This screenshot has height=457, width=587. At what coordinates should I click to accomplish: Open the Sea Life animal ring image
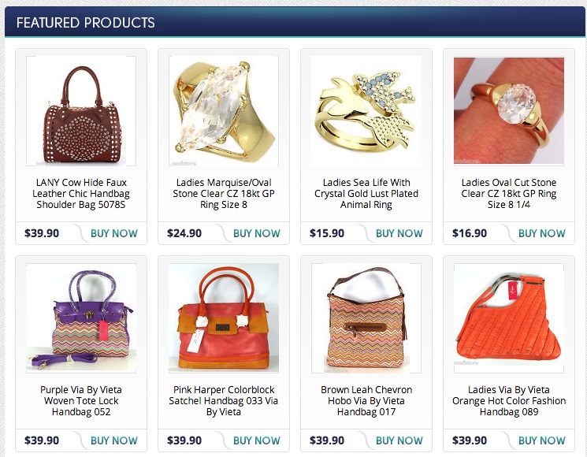[366, 111]
